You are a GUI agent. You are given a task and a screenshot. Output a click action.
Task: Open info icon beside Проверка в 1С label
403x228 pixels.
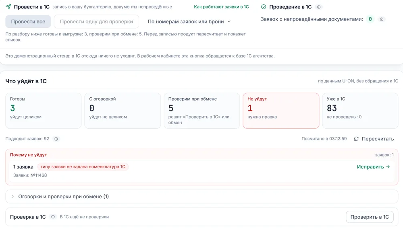coord(53,217)
